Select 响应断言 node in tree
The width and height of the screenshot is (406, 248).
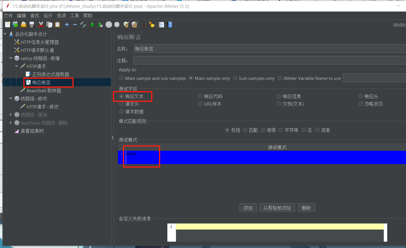tap(41, 82)
